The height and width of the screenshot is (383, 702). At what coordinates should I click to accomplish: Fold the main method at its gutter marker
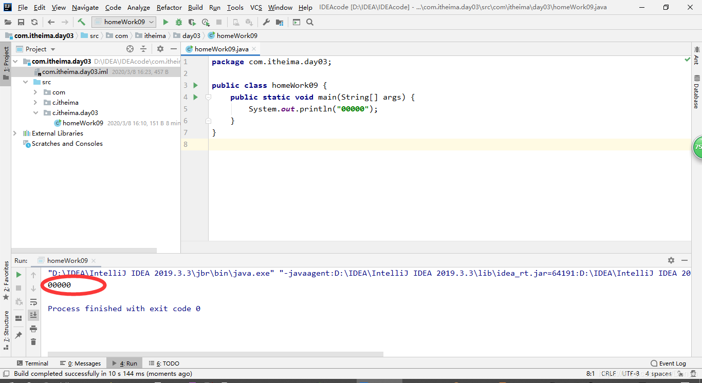[208, 97]
